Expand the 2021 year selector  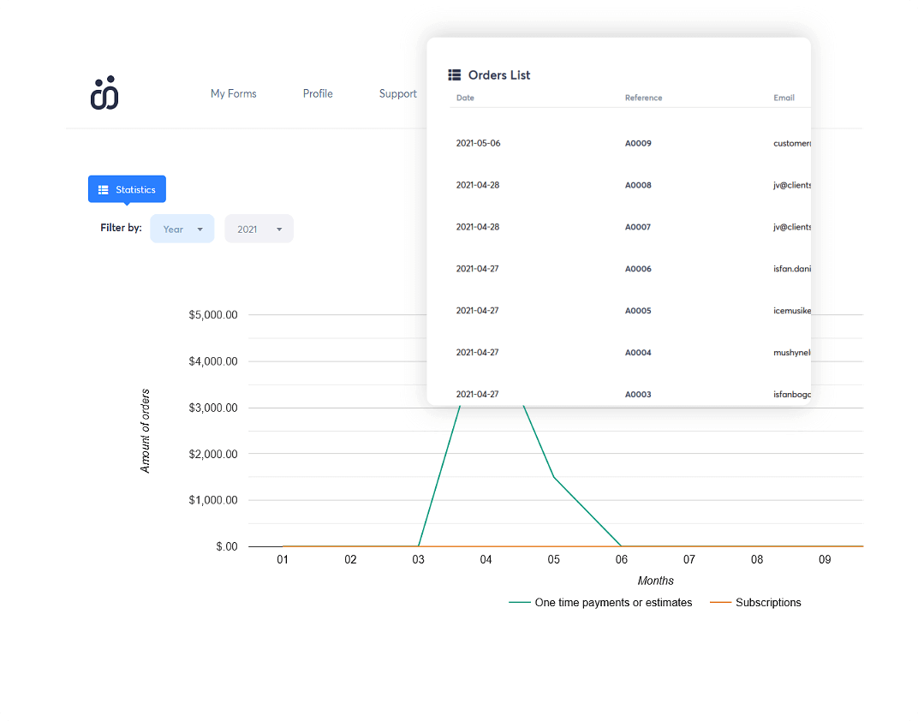pos(259,229)
